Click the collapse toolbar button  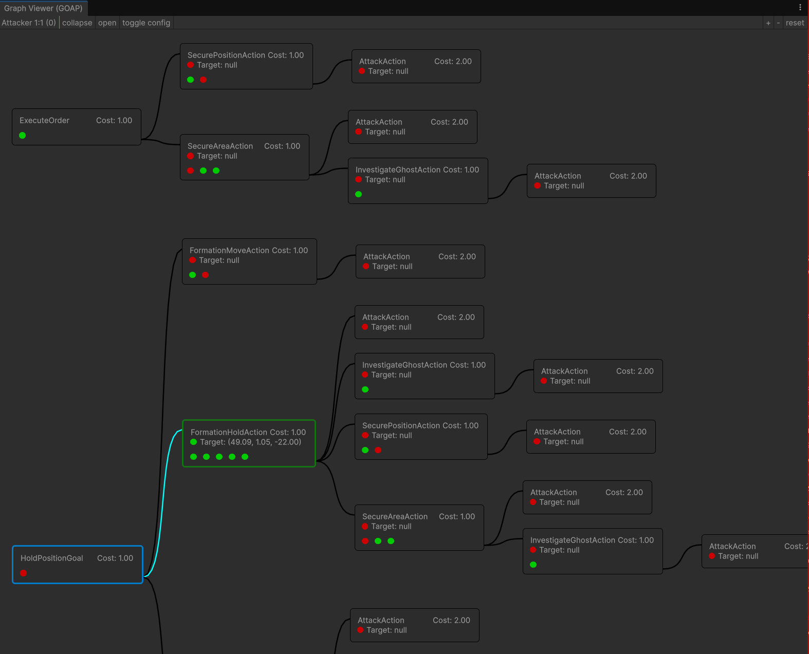pyautogui.click(x=77, y=23)
